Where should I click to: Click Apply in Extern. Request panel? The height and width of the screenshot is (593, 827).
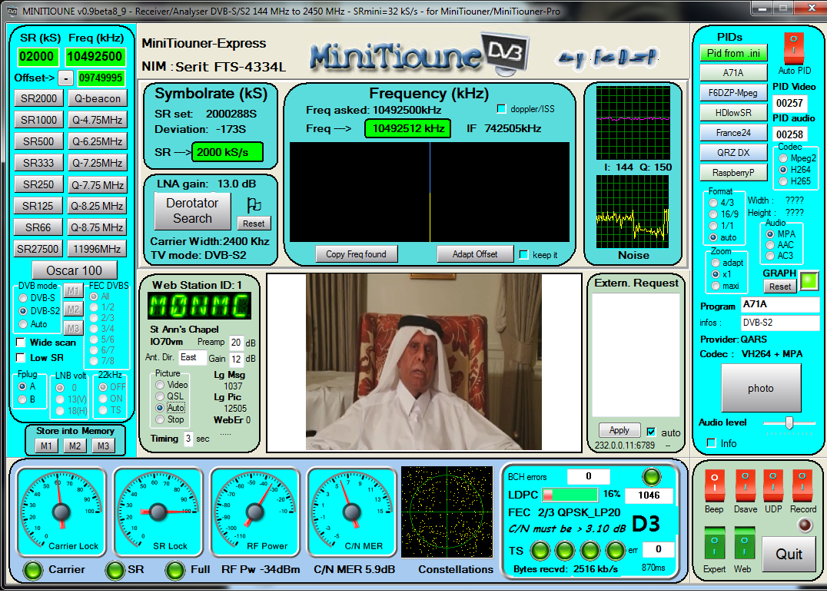pyautogui.click(x=619, y=430)
